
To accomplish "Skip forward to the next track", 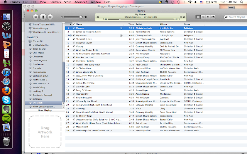I will tap(50, 17).
